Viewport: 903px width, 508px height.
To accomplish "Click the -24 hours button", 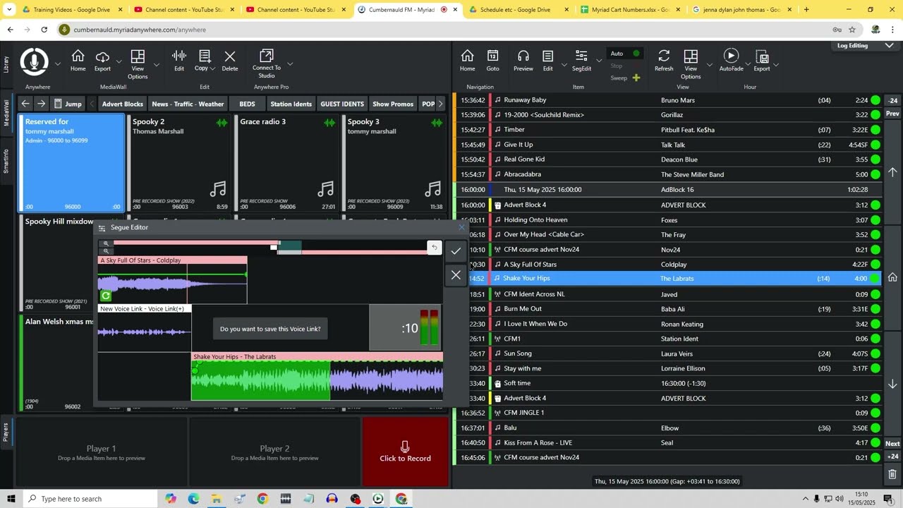I will tap(892, 100).
